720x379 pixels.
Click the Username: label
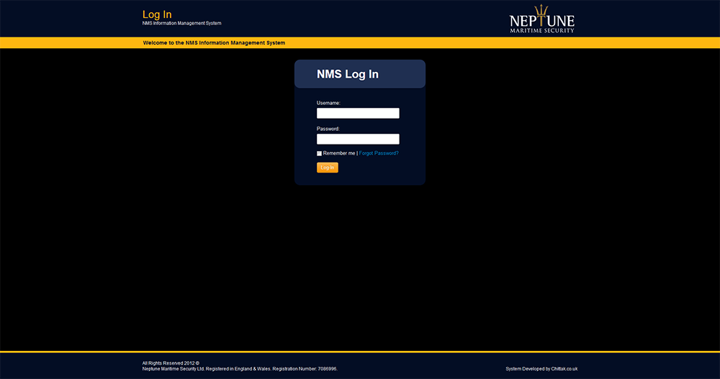(328, 103)
